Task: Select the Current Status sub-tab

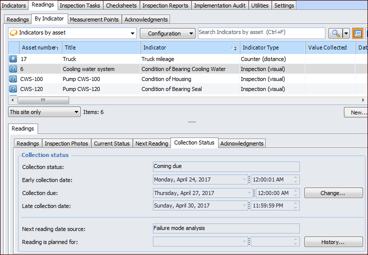Action: pos(111,143)
